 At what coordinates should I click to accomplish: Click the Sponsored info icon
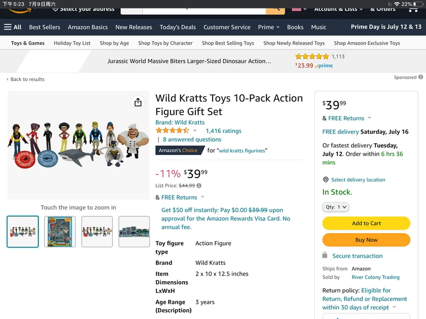click(x=421, y=77)
